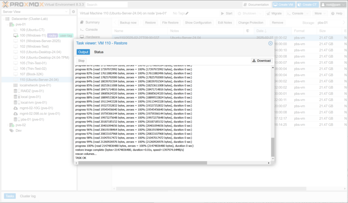348x203 pixels.
Task: Select the RAIDZ (pve-01) storage icon
Action: tap(15, 91)
